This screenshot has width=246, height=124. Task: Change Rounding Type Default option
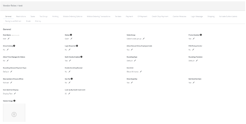[x=135, y=60]
